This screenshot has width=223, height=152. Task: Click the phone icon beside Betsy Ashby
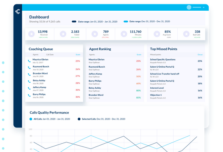pos(29,82)
